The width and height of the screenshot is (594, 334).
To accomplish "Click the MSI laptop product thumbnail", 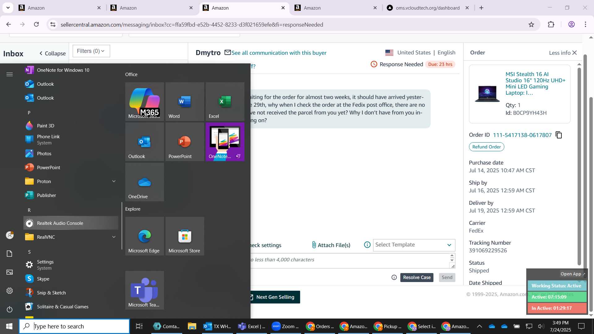I will [x=487, y=93].
